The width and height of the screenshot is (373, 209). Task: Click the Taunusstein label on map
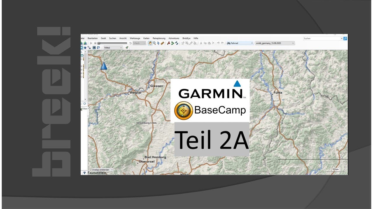(x=97, y=173)
